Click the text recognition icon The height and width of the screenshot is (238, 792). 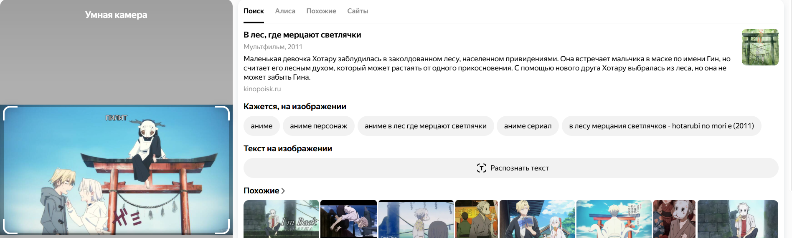pos(481,168)
